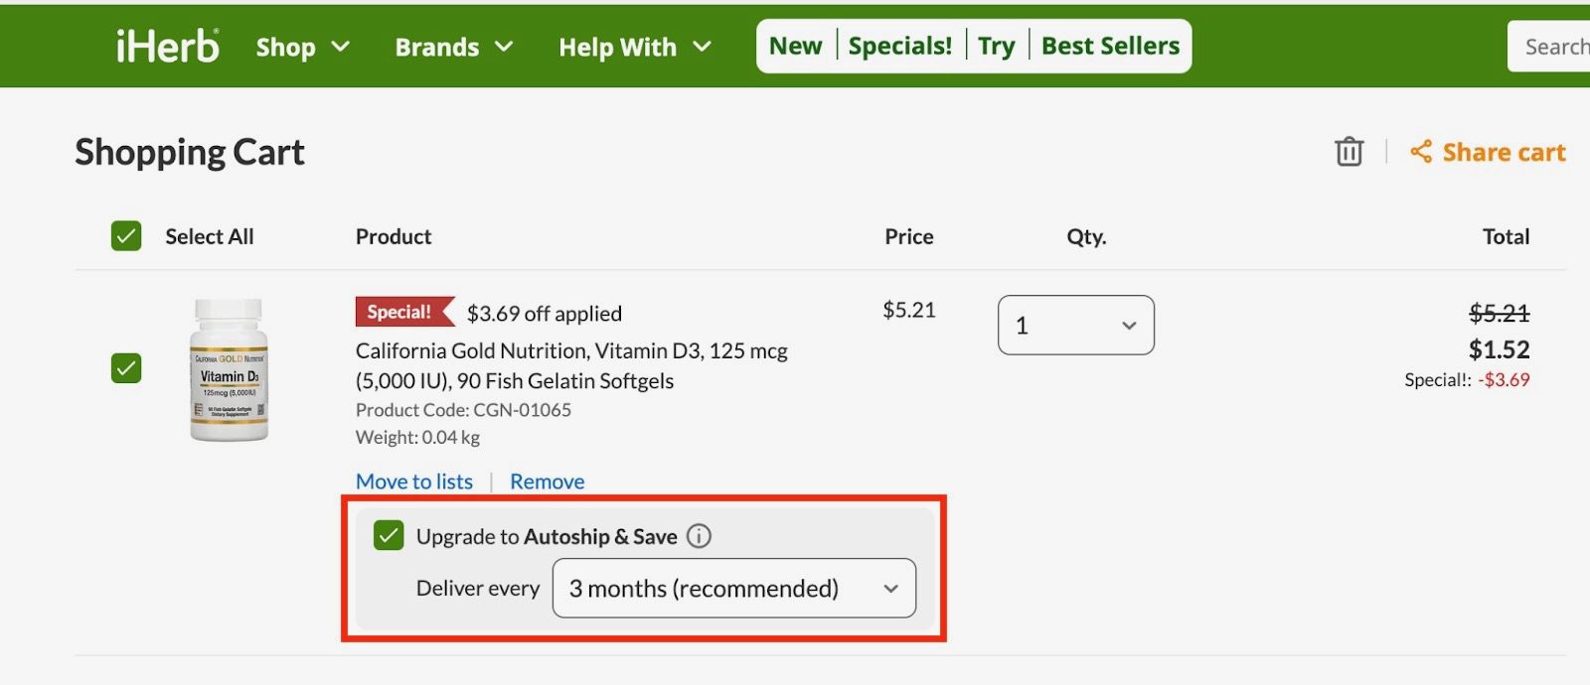Disable Upgrade to Autoship & Save checkbox
1590x685 pixels.
(x=389, y=536)
